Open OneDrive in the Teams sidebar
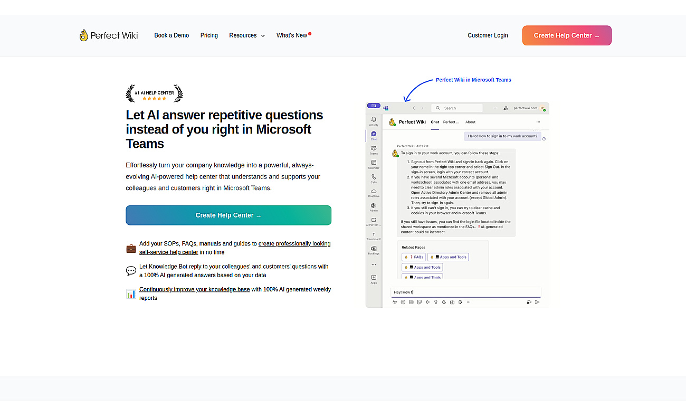The width and height of the screenshot is (686, 416). (374, 193)
